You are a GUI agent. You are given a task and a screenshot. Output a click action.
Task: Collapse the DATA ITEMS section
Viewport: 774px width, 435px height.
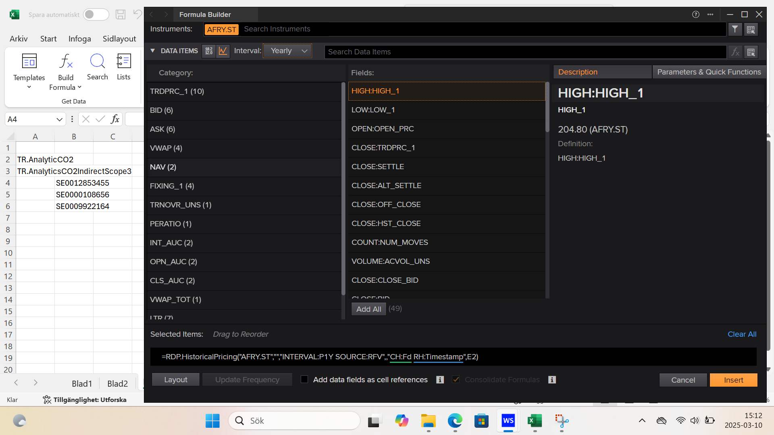click(x=153, y=51)
